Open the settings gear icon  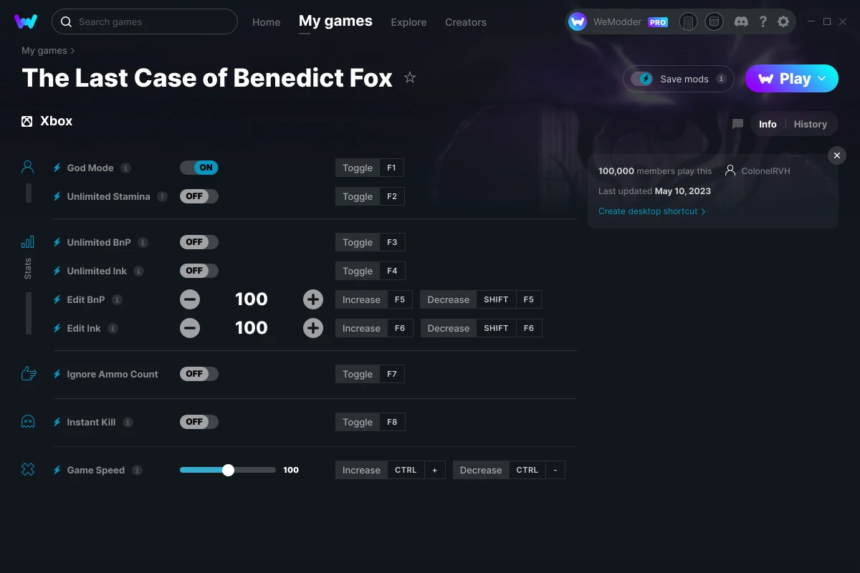(783, 21)
